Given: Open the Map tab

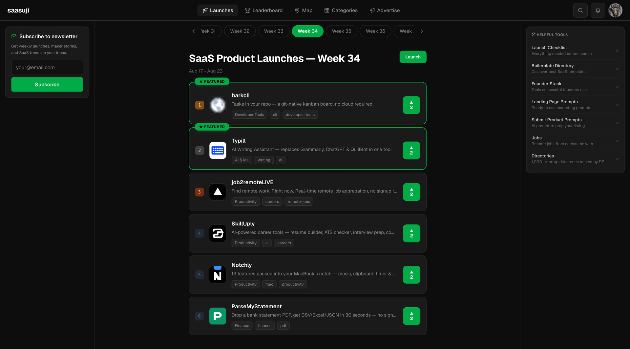Looking at the screenshot, I should [304, 10].
